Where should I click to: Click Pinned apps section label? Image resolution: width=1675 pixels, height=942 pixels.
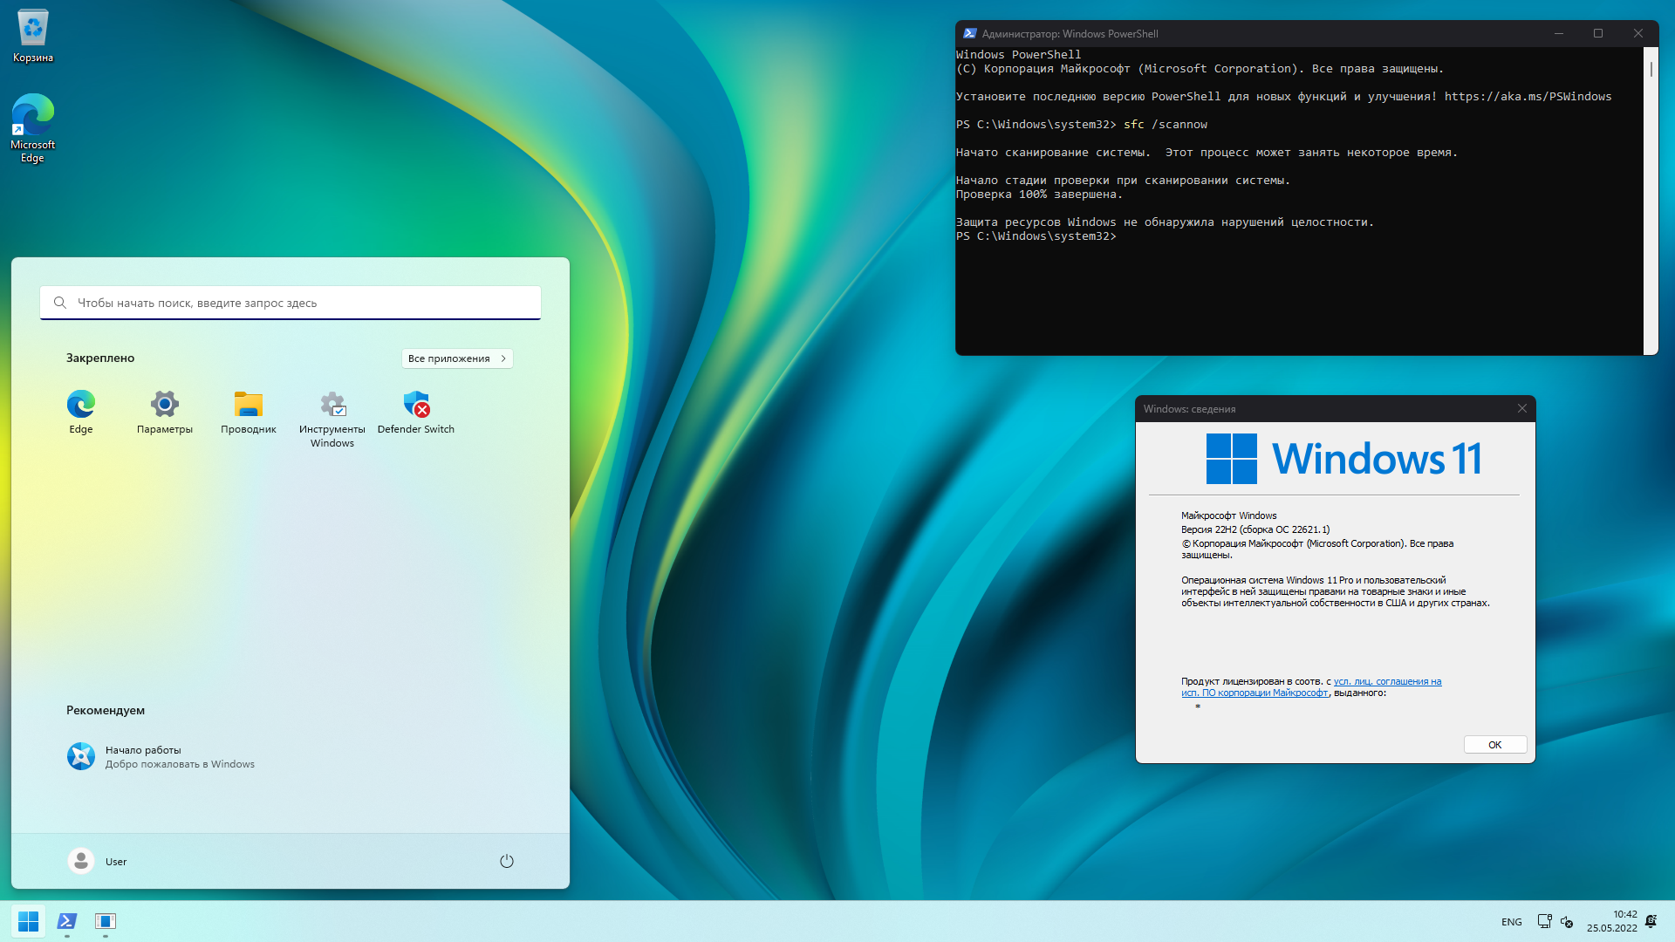click(x=99, y=357)
